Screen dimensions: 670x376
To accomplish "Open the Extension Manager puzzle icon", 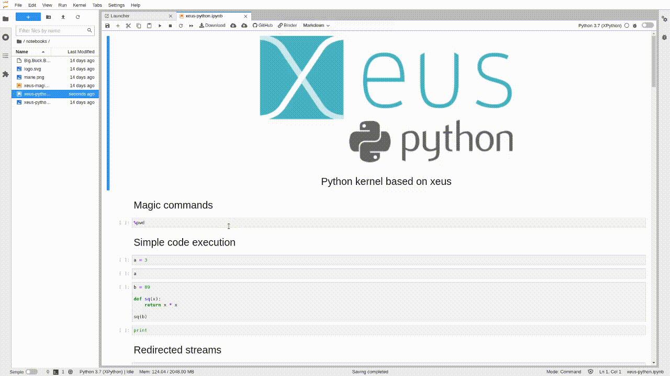I will tap(6, 74).
